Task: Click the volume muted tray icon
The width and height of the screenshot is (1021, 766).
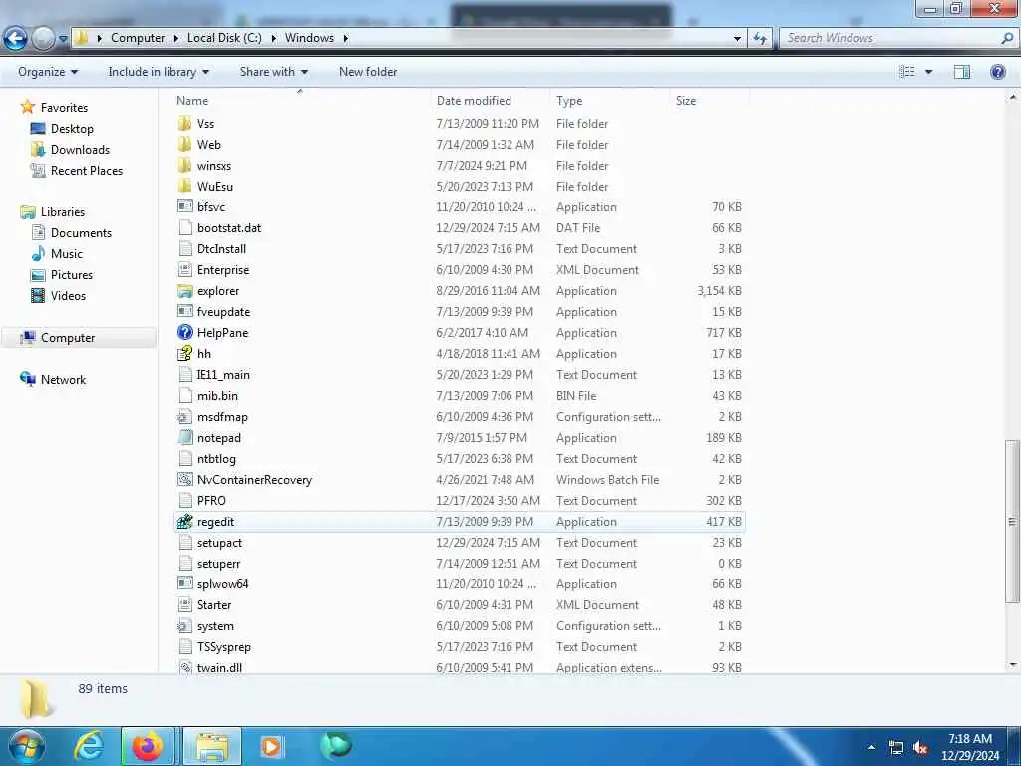Action: tap(920, 748)
